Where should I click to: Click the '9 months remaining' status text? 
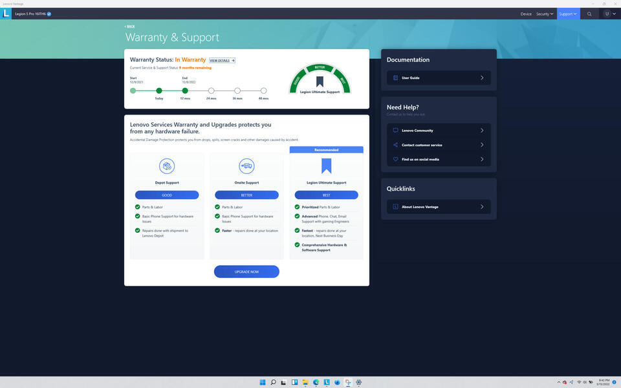coord(195,68)
